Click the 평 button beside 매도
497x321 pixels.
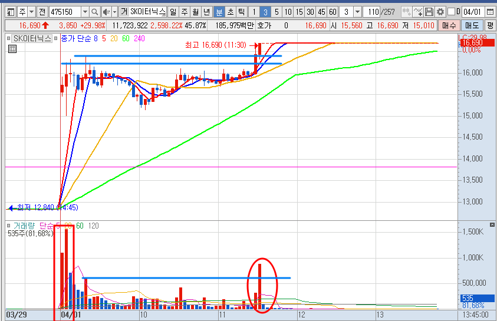(490, 25)
